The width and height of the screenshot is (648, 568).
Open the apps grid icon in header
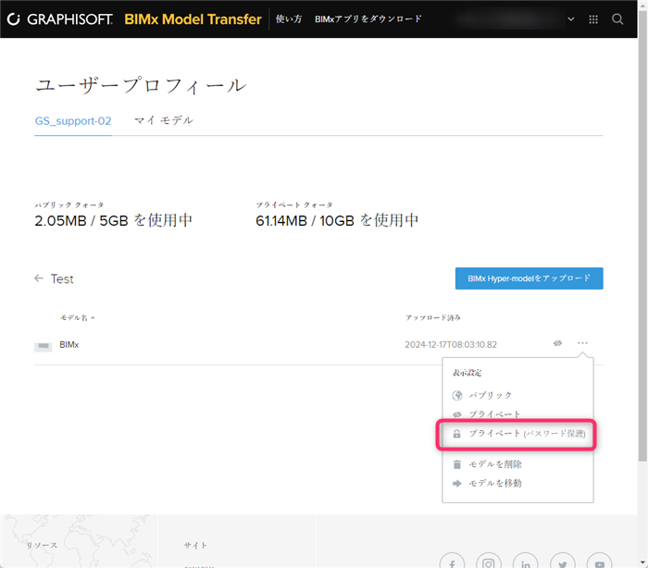coord(593,19)
